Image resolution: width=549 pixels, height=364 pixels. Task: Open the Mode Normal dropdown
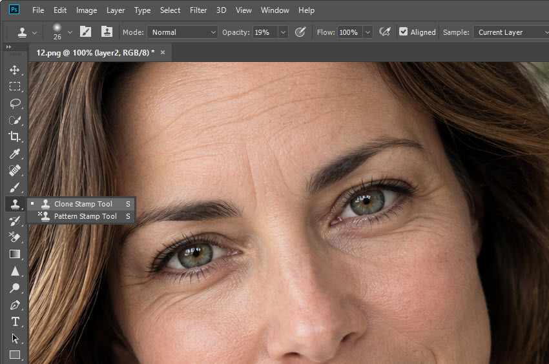click(x=182, y=32)
